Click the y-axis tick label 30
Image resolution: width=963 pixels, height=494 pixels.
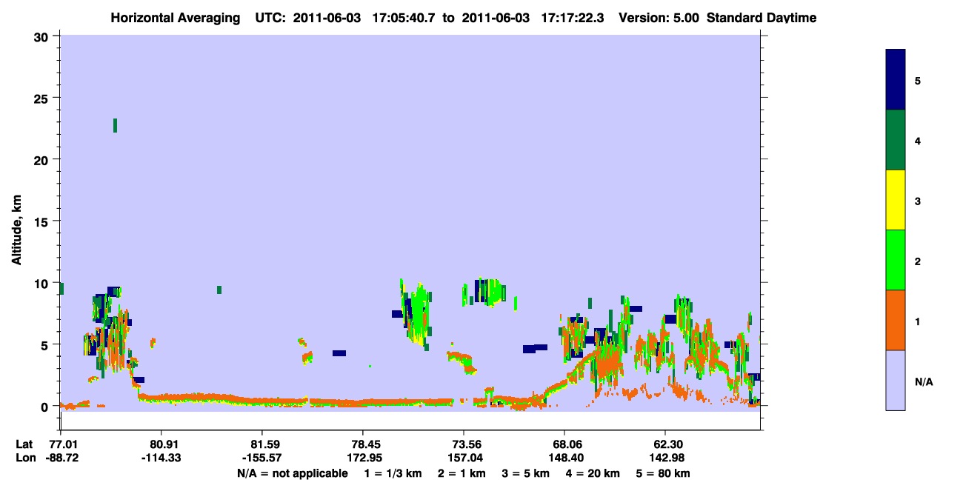click(x=43, y=36)
